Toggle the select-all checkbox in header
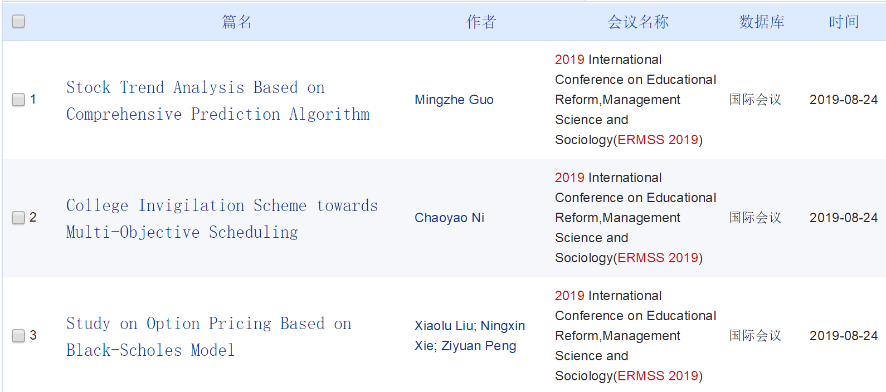886x392 pixels. (18, 21)
